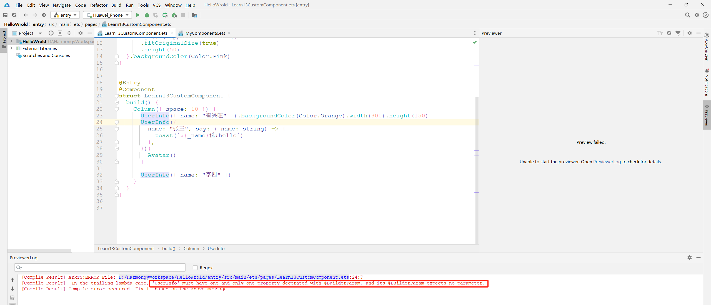Hide the Project panel with minus icon

click(89, 33)
